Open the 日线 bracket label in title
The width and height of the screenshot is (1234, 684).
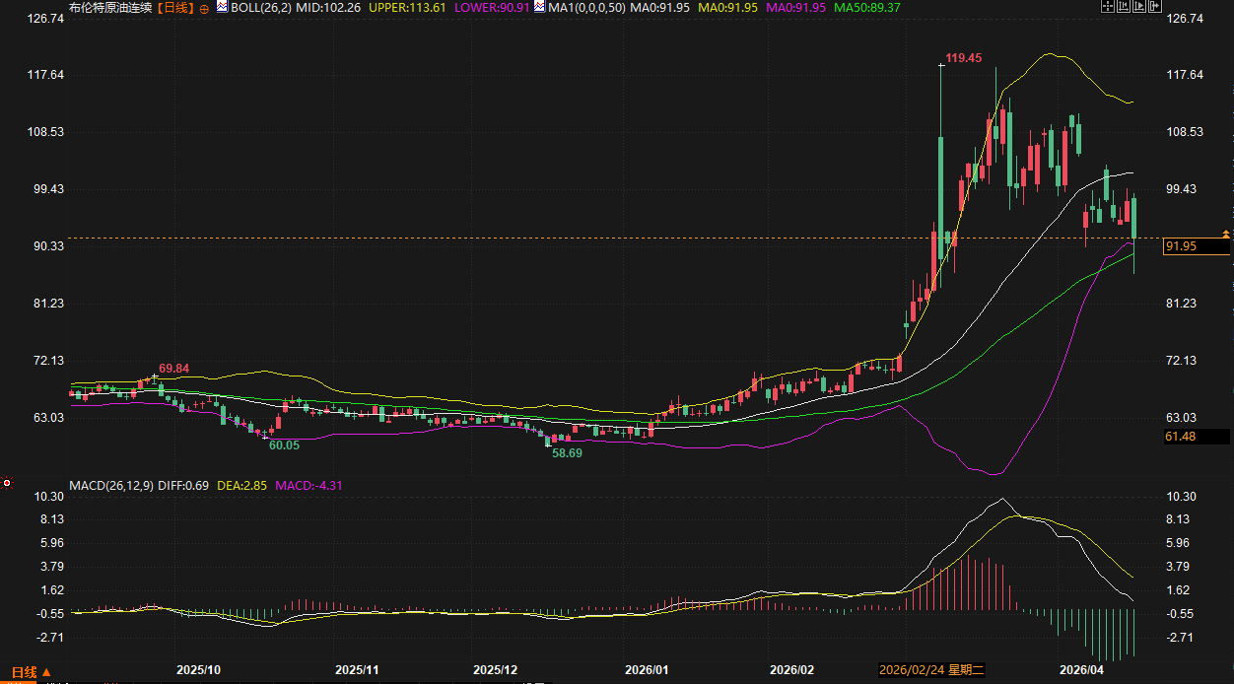click(x=176, y=8)
